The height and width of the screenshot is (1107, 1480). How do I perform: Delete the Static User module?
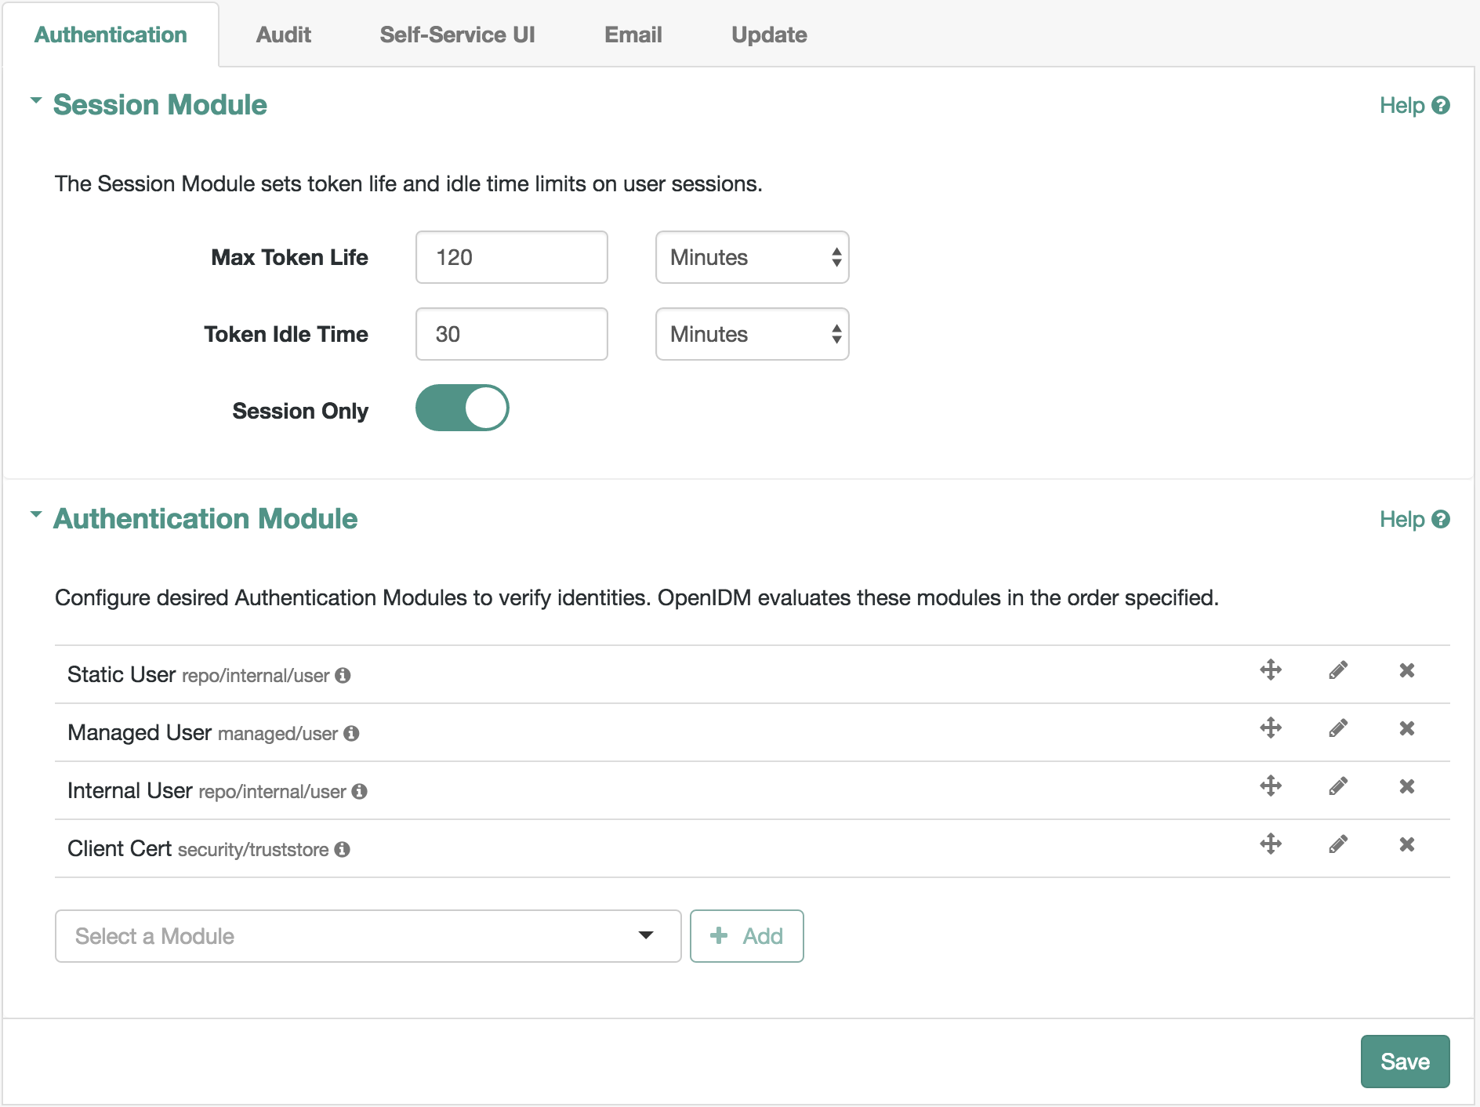point(1407,670)
